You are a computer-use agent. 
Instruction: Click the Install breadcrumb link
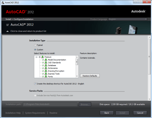point(8,19)
